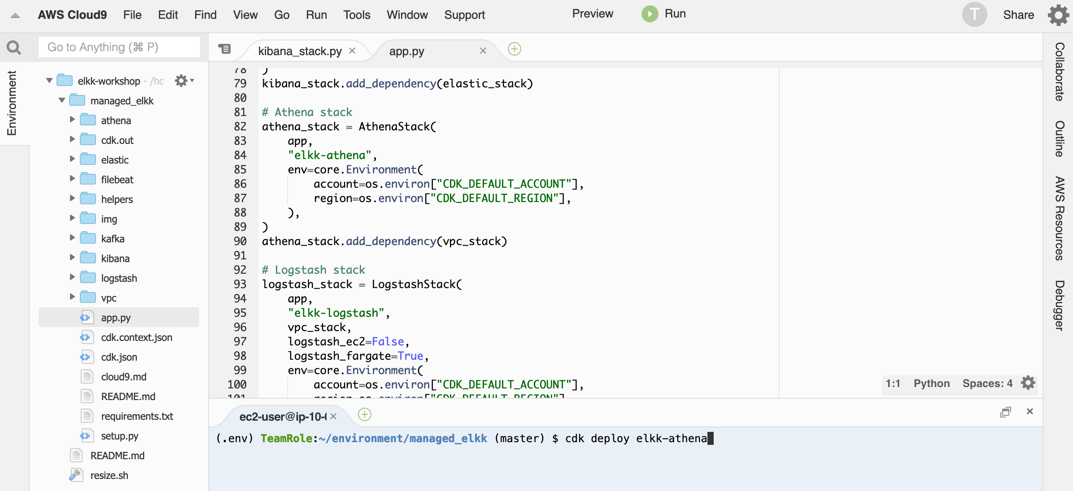Viewport: 1073px width, 491px height.
Task: Open the File menu
Action: pyautogui.click(x=132, y=15)
